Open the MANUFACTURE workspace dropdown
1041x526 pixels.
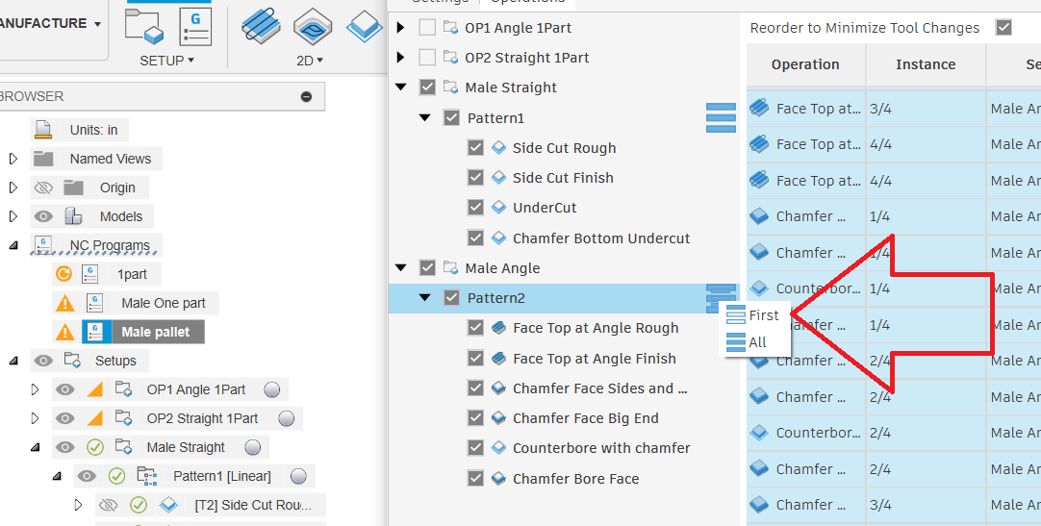[50, 24]
